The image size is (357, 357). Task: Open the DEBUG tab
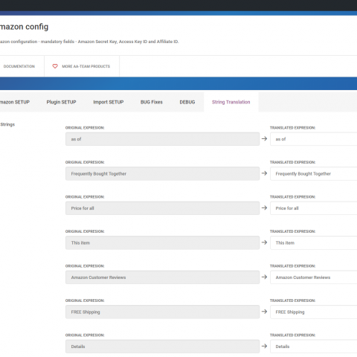tap(187, 102)
